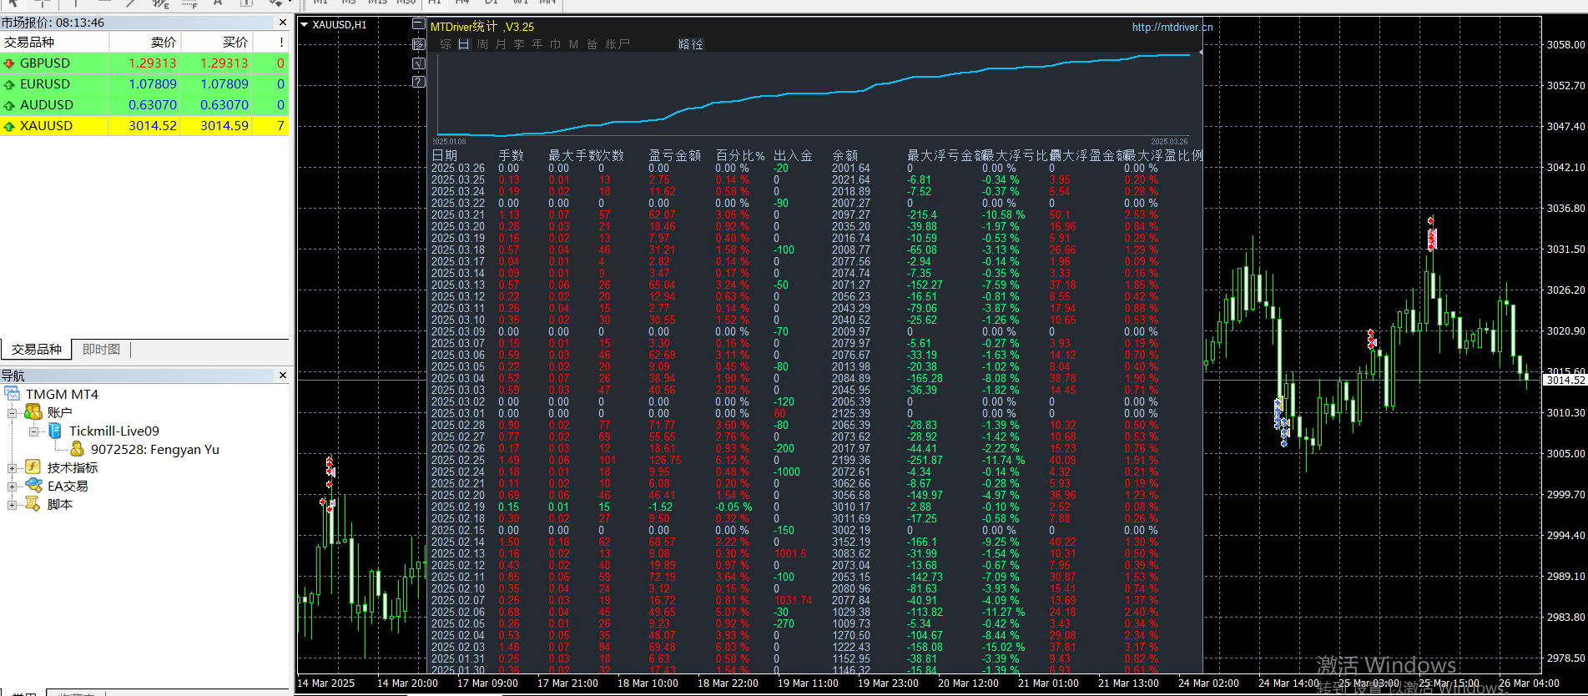Click the GBPUSD red down-arrow icon
The width and height of the screenshot is (1588, 696).
coord(9,63)
